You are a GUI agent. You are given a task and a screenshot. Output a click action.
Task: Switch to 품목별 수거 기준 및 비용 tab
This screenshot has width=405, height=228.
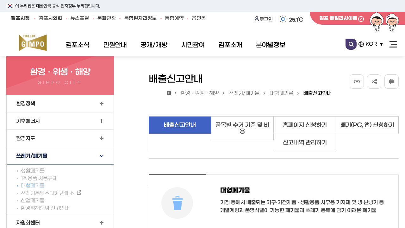[242, 128]
